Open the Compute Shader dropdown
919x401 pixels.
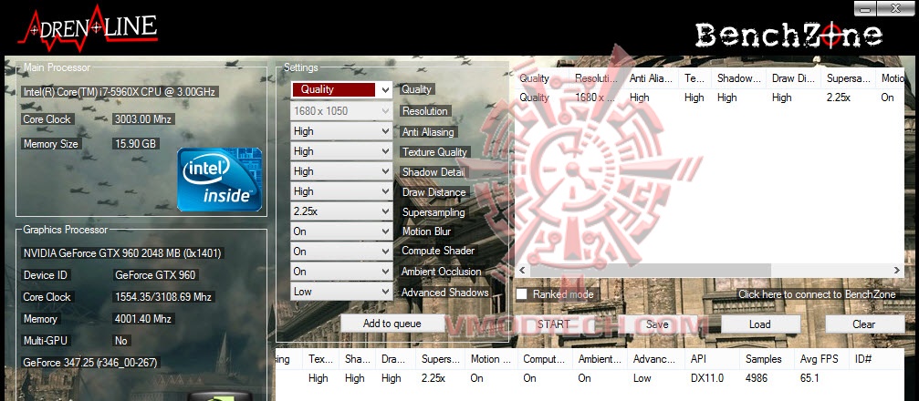341,252
